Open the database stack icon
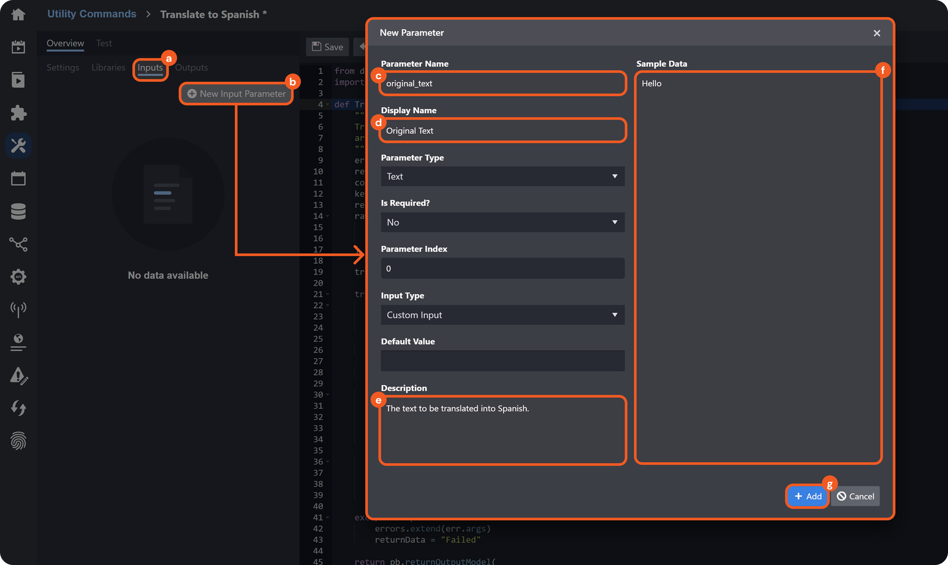The height and width of the screenshot is (565, 948). point(18,211)
